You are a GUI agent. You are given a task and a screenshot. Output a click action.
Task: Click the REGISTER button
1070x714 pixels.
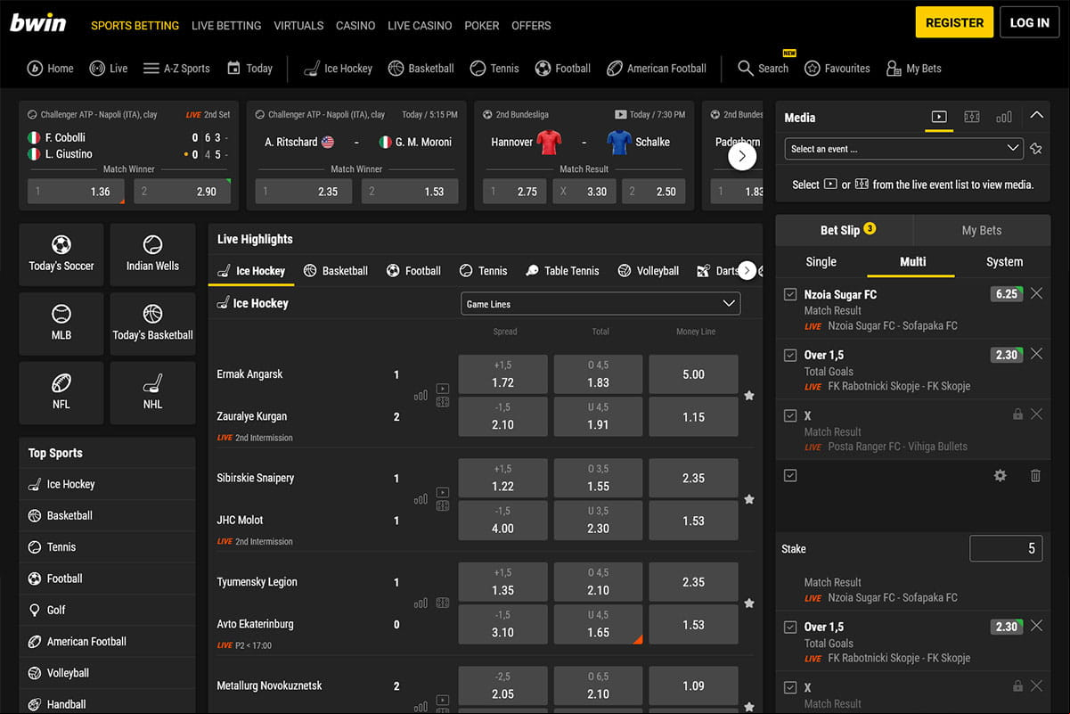(x=954, y=22)
